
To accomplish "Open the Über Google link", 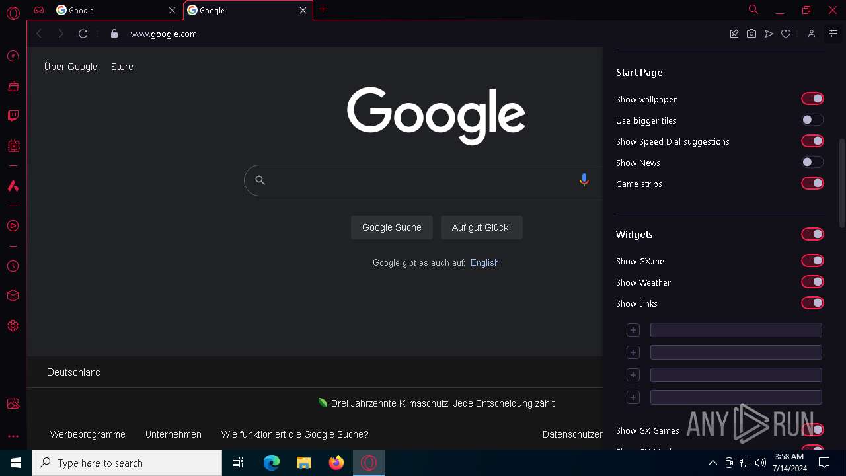I will pyautogui.click(x=71, y=67).
